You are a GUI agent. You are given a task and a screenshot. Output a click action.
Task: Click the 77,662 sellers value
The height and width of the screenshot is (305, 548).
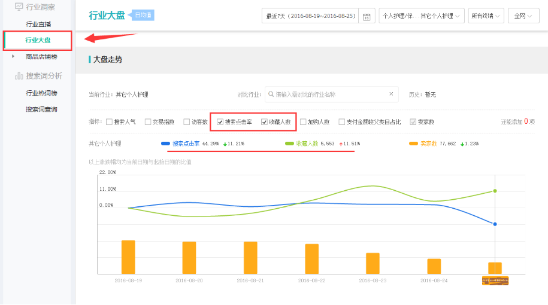(x=448, y=144)
